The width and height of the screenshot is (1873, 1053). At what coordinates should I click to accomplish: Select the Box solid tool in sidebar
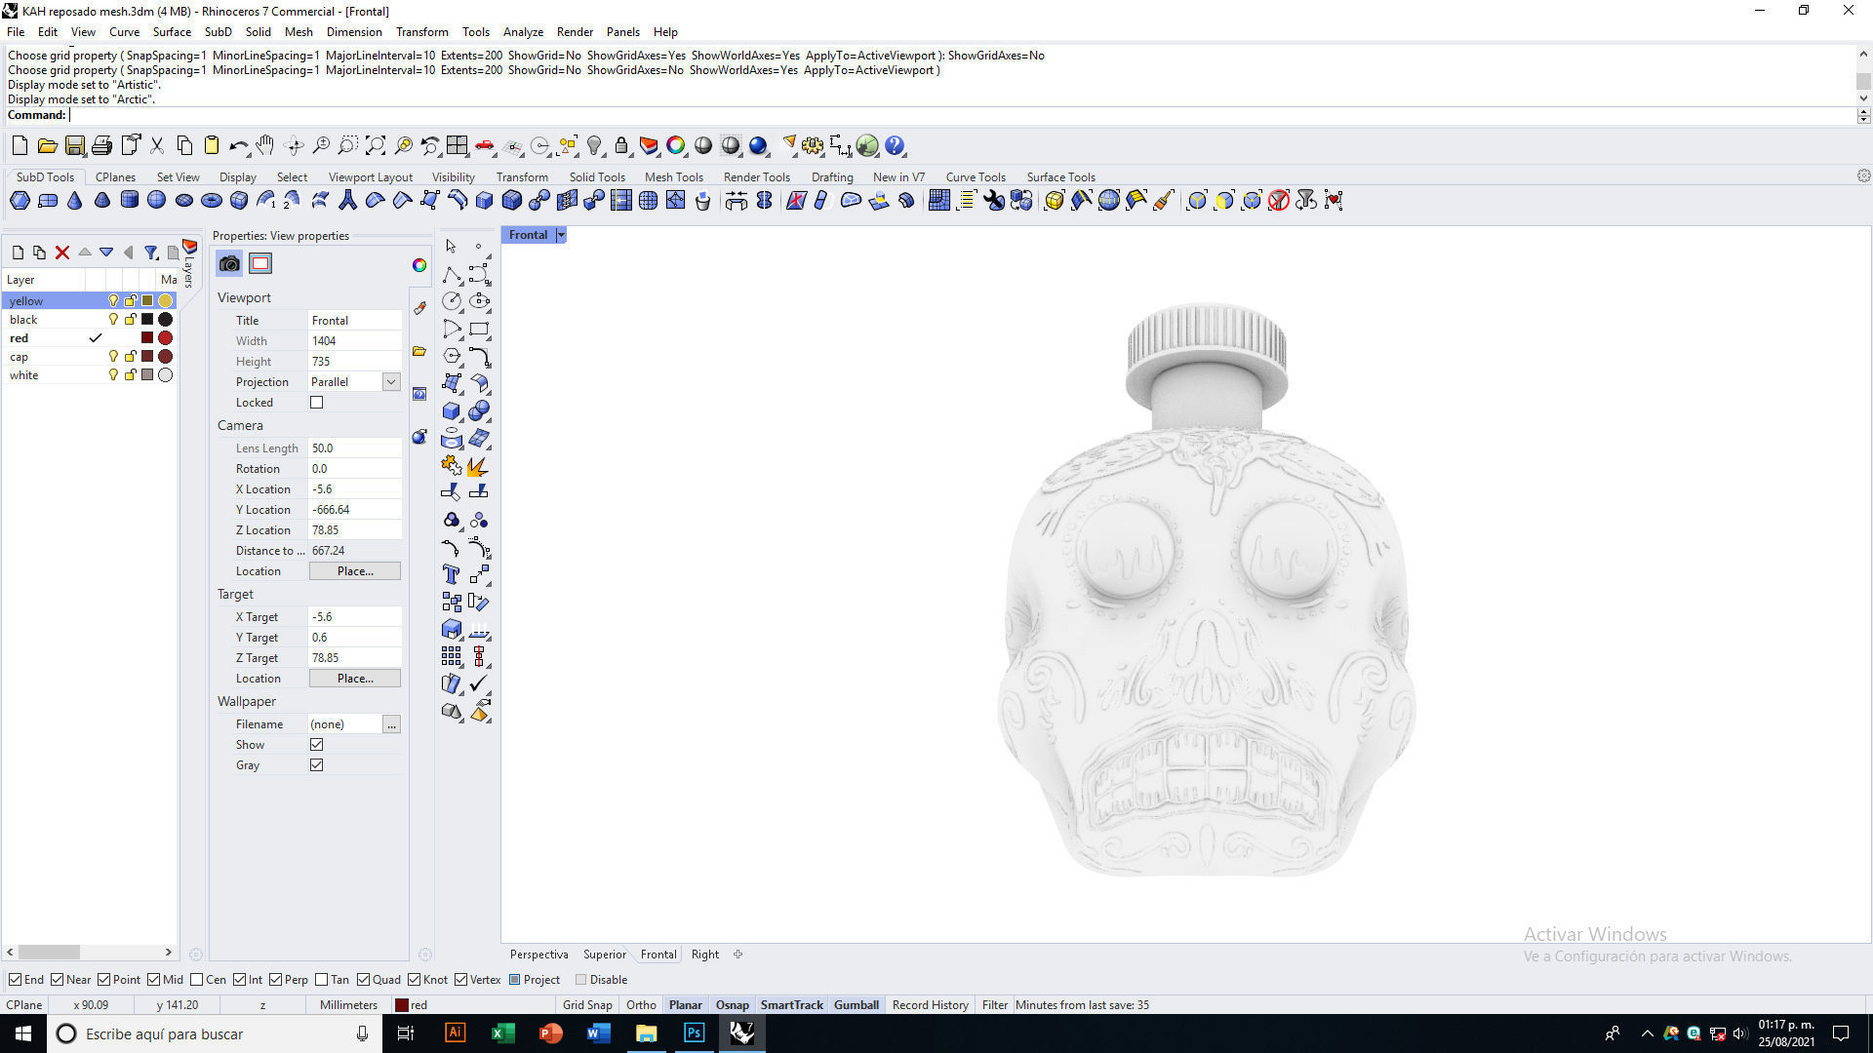(x=451, y=410)
